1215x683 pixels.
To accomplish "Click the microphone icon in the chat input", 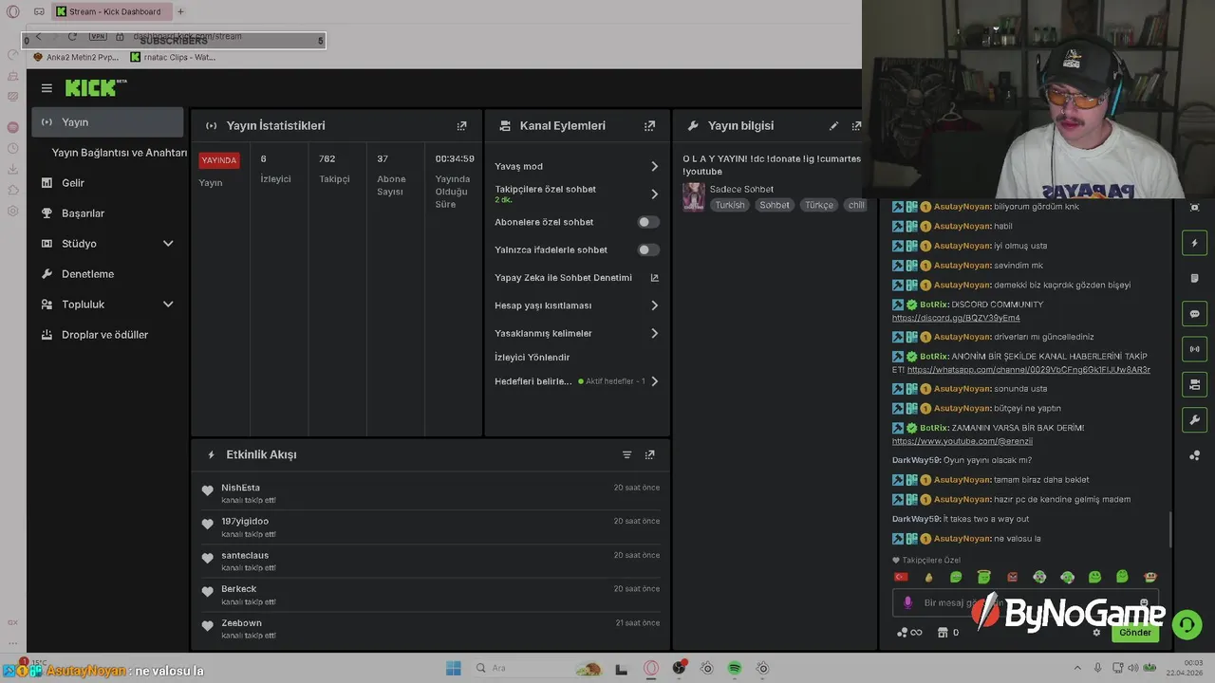I will [907, 602].
